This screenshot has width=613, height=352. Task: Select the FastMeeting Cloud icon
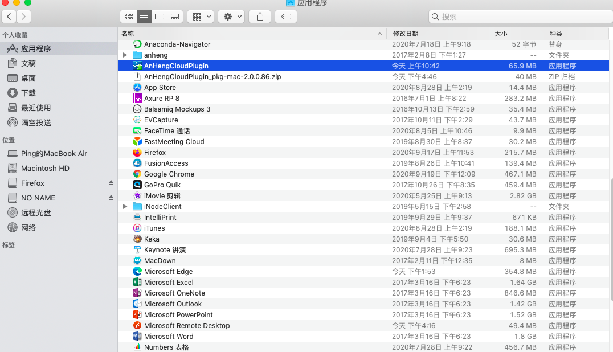click(137, 141)
